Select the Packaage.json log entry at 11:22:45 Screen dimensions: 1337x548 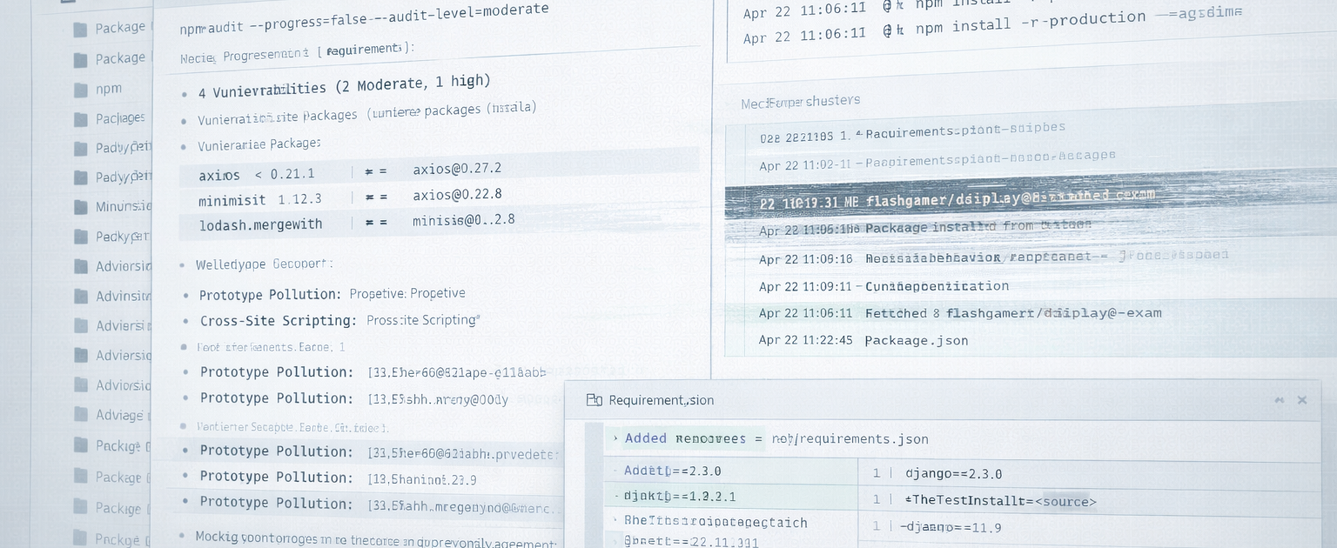pos(916,341)
